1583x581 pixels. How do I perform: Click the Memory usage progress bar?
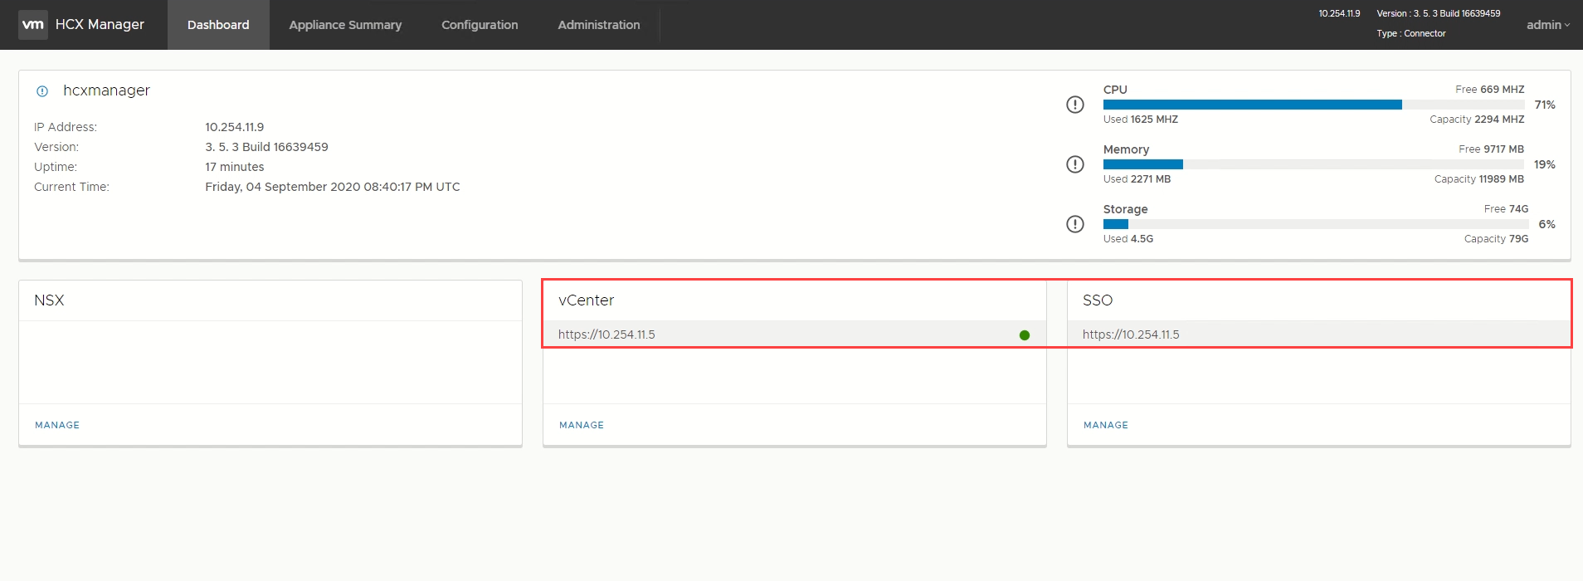[1314, 164]
